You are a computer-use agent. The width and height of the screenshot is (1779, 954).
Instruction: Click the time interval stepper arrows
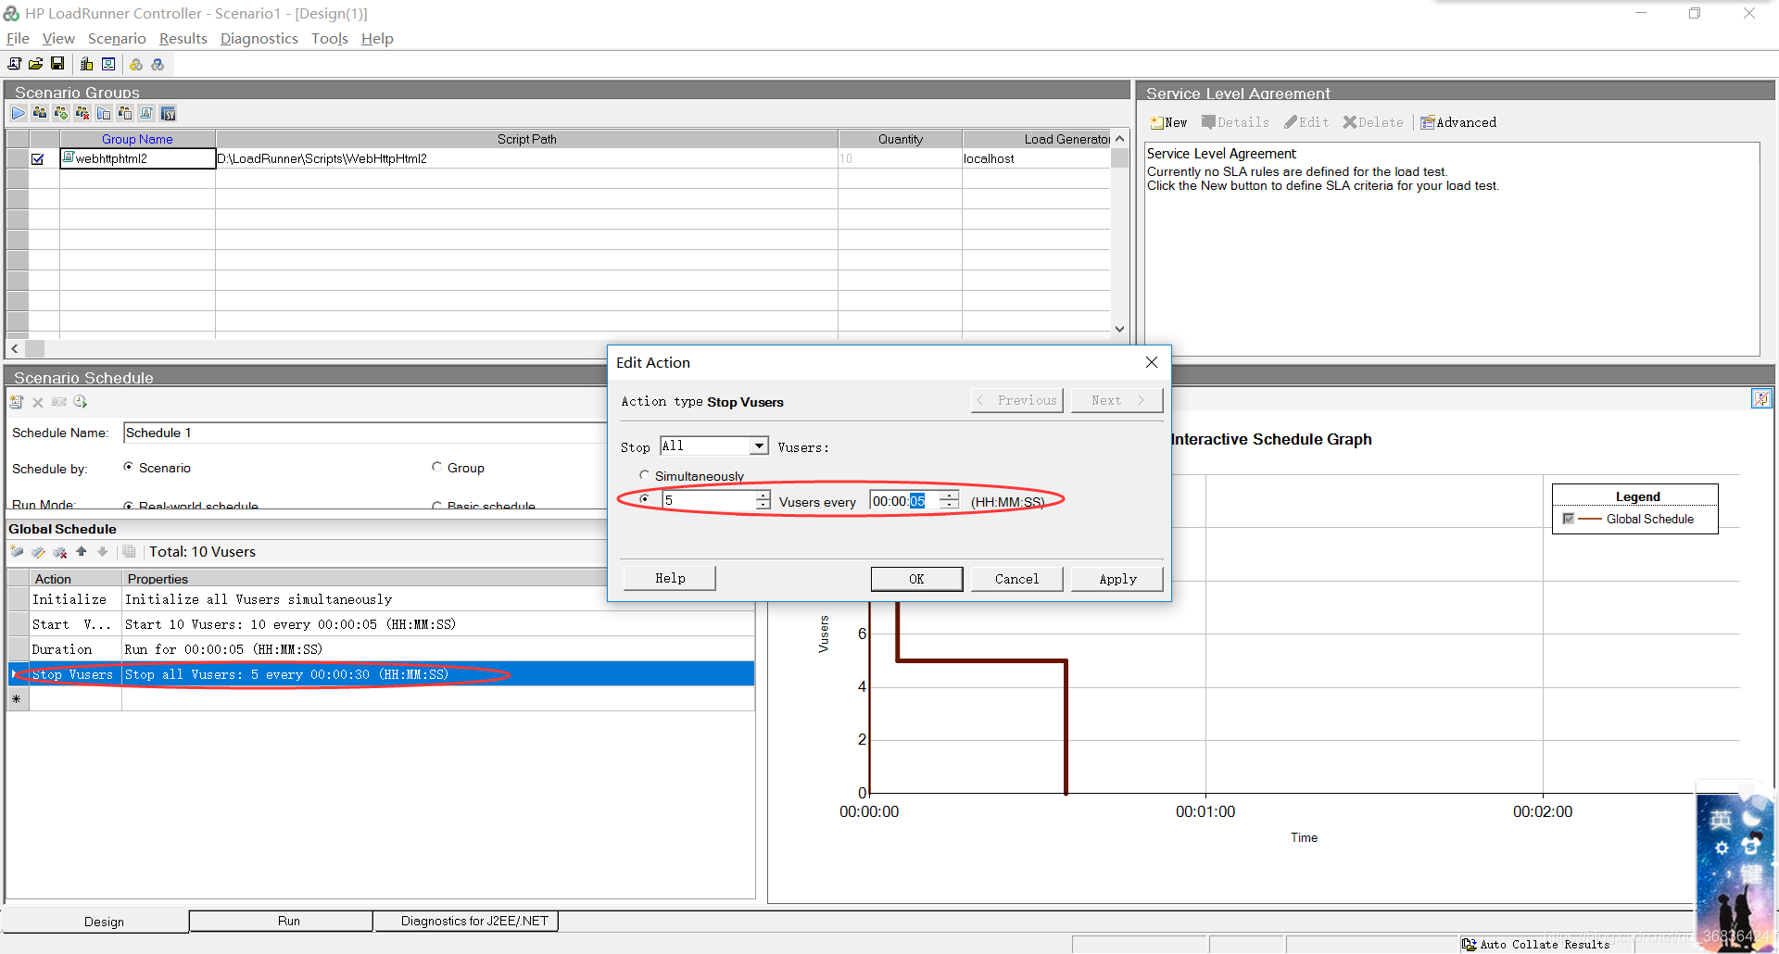[949, 500]
